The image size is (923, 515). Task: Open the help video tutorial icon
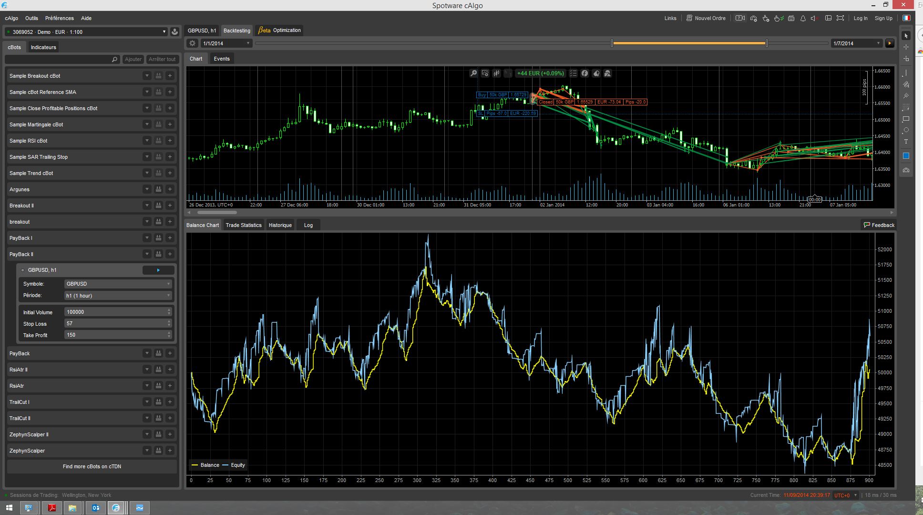pyautogui.click(x=740, y=18)
